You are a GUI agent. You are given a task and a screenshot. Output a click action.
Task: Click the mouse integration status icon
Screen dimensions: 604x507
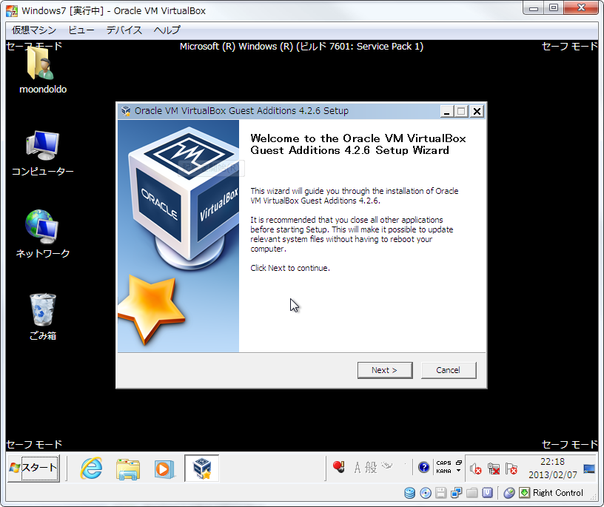pos(509,493)
